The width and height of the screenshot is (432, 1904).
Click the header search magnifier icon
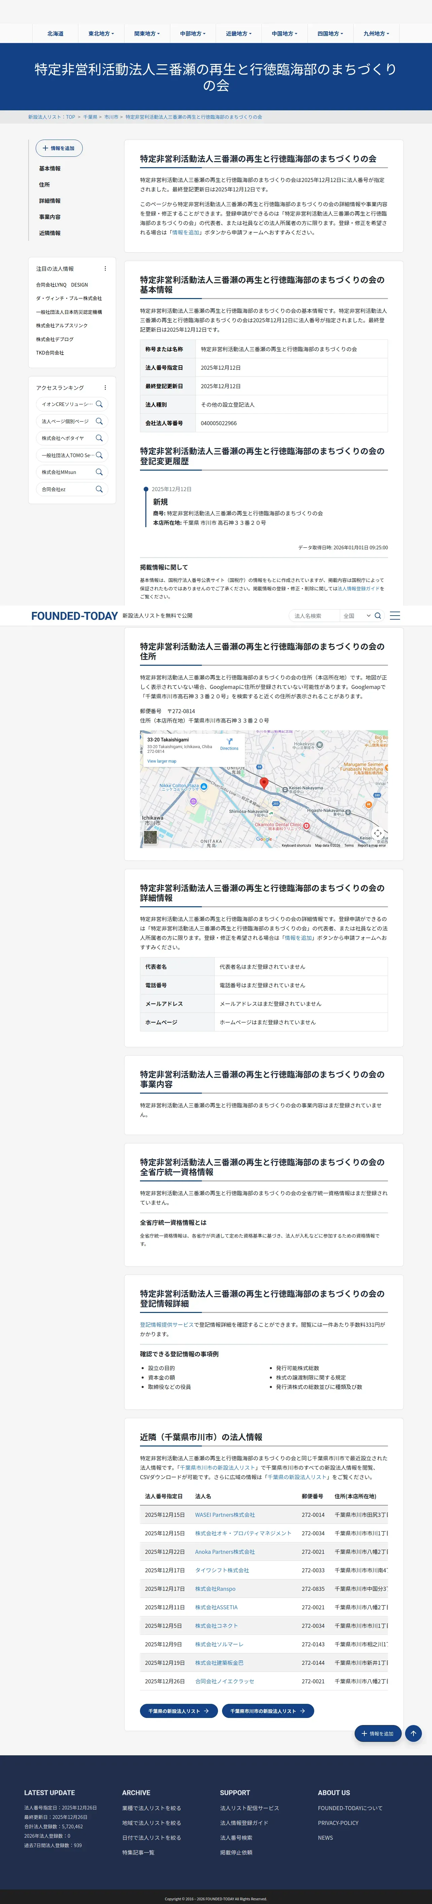click(378, 616)
